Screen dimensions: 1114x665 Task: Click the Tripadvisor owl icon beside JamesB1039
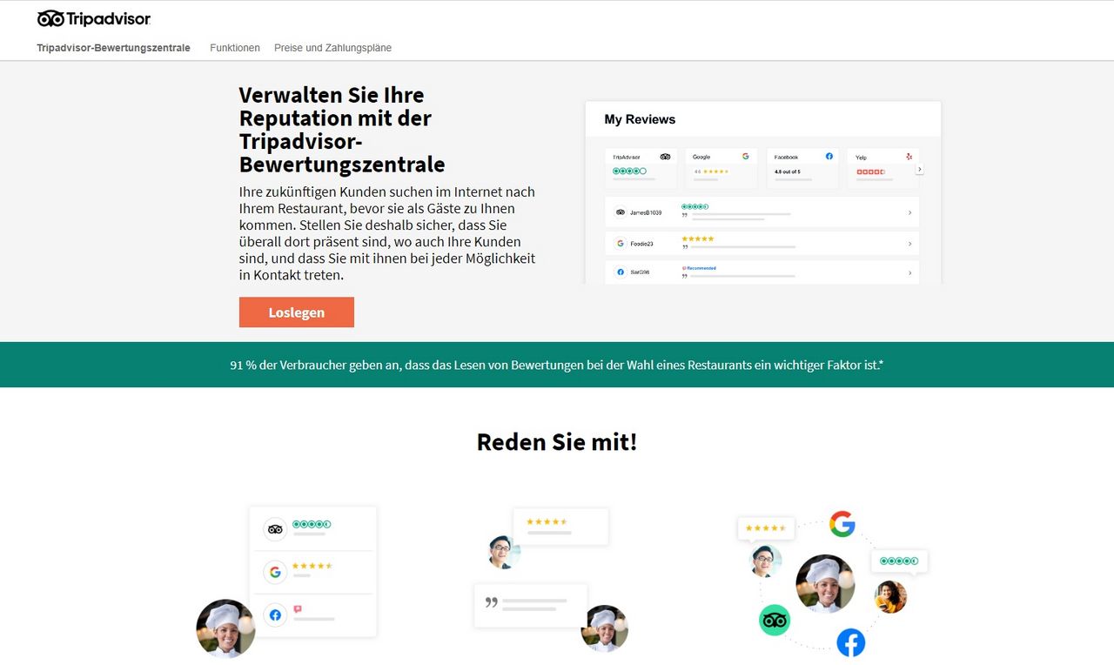tap(621, 212)
